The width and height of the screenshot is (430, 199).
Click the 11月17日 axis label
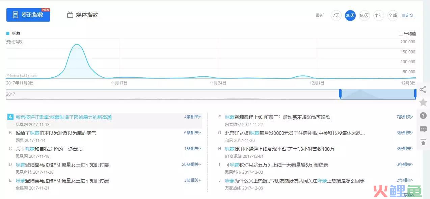point(119,83)
